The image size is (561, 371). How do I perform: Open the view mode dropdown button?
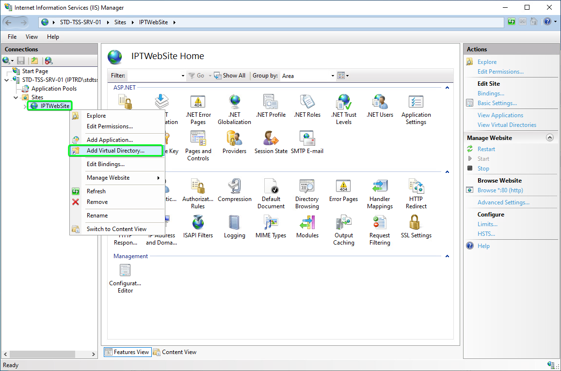(343, 76)
